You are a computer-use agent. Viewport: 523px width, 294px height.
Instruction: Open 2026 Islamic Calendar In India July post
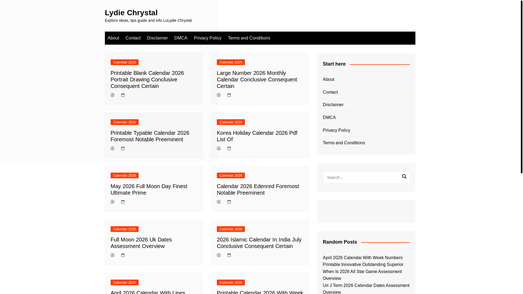pyautogui.click(x=259, y=243)
